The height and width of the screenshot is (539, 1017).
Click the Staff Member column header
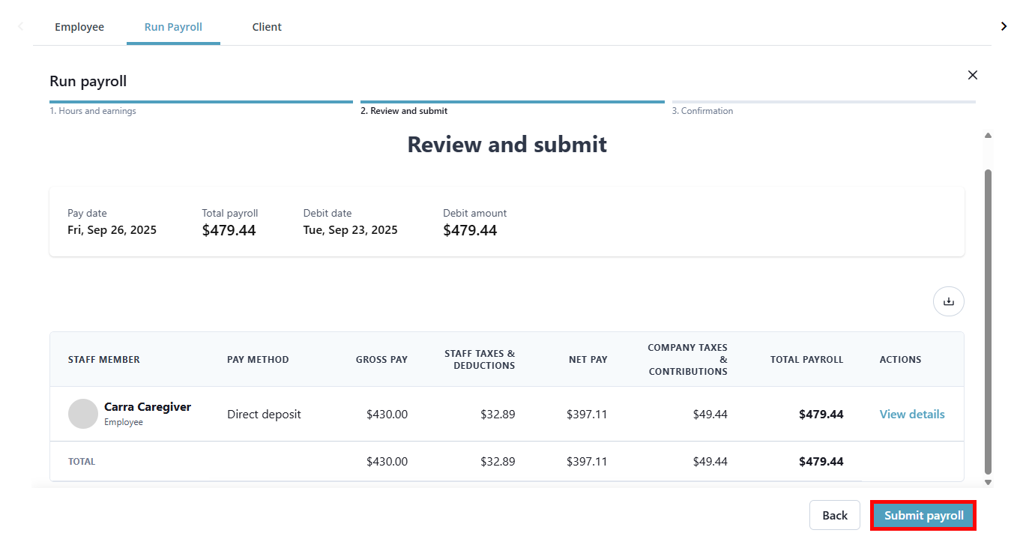(104, 360)
